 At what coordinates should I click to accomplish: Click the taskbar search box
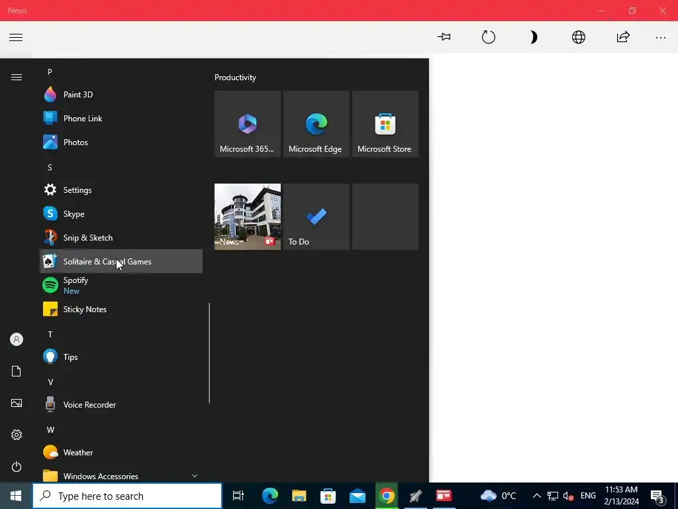click(x=127, y=496)
